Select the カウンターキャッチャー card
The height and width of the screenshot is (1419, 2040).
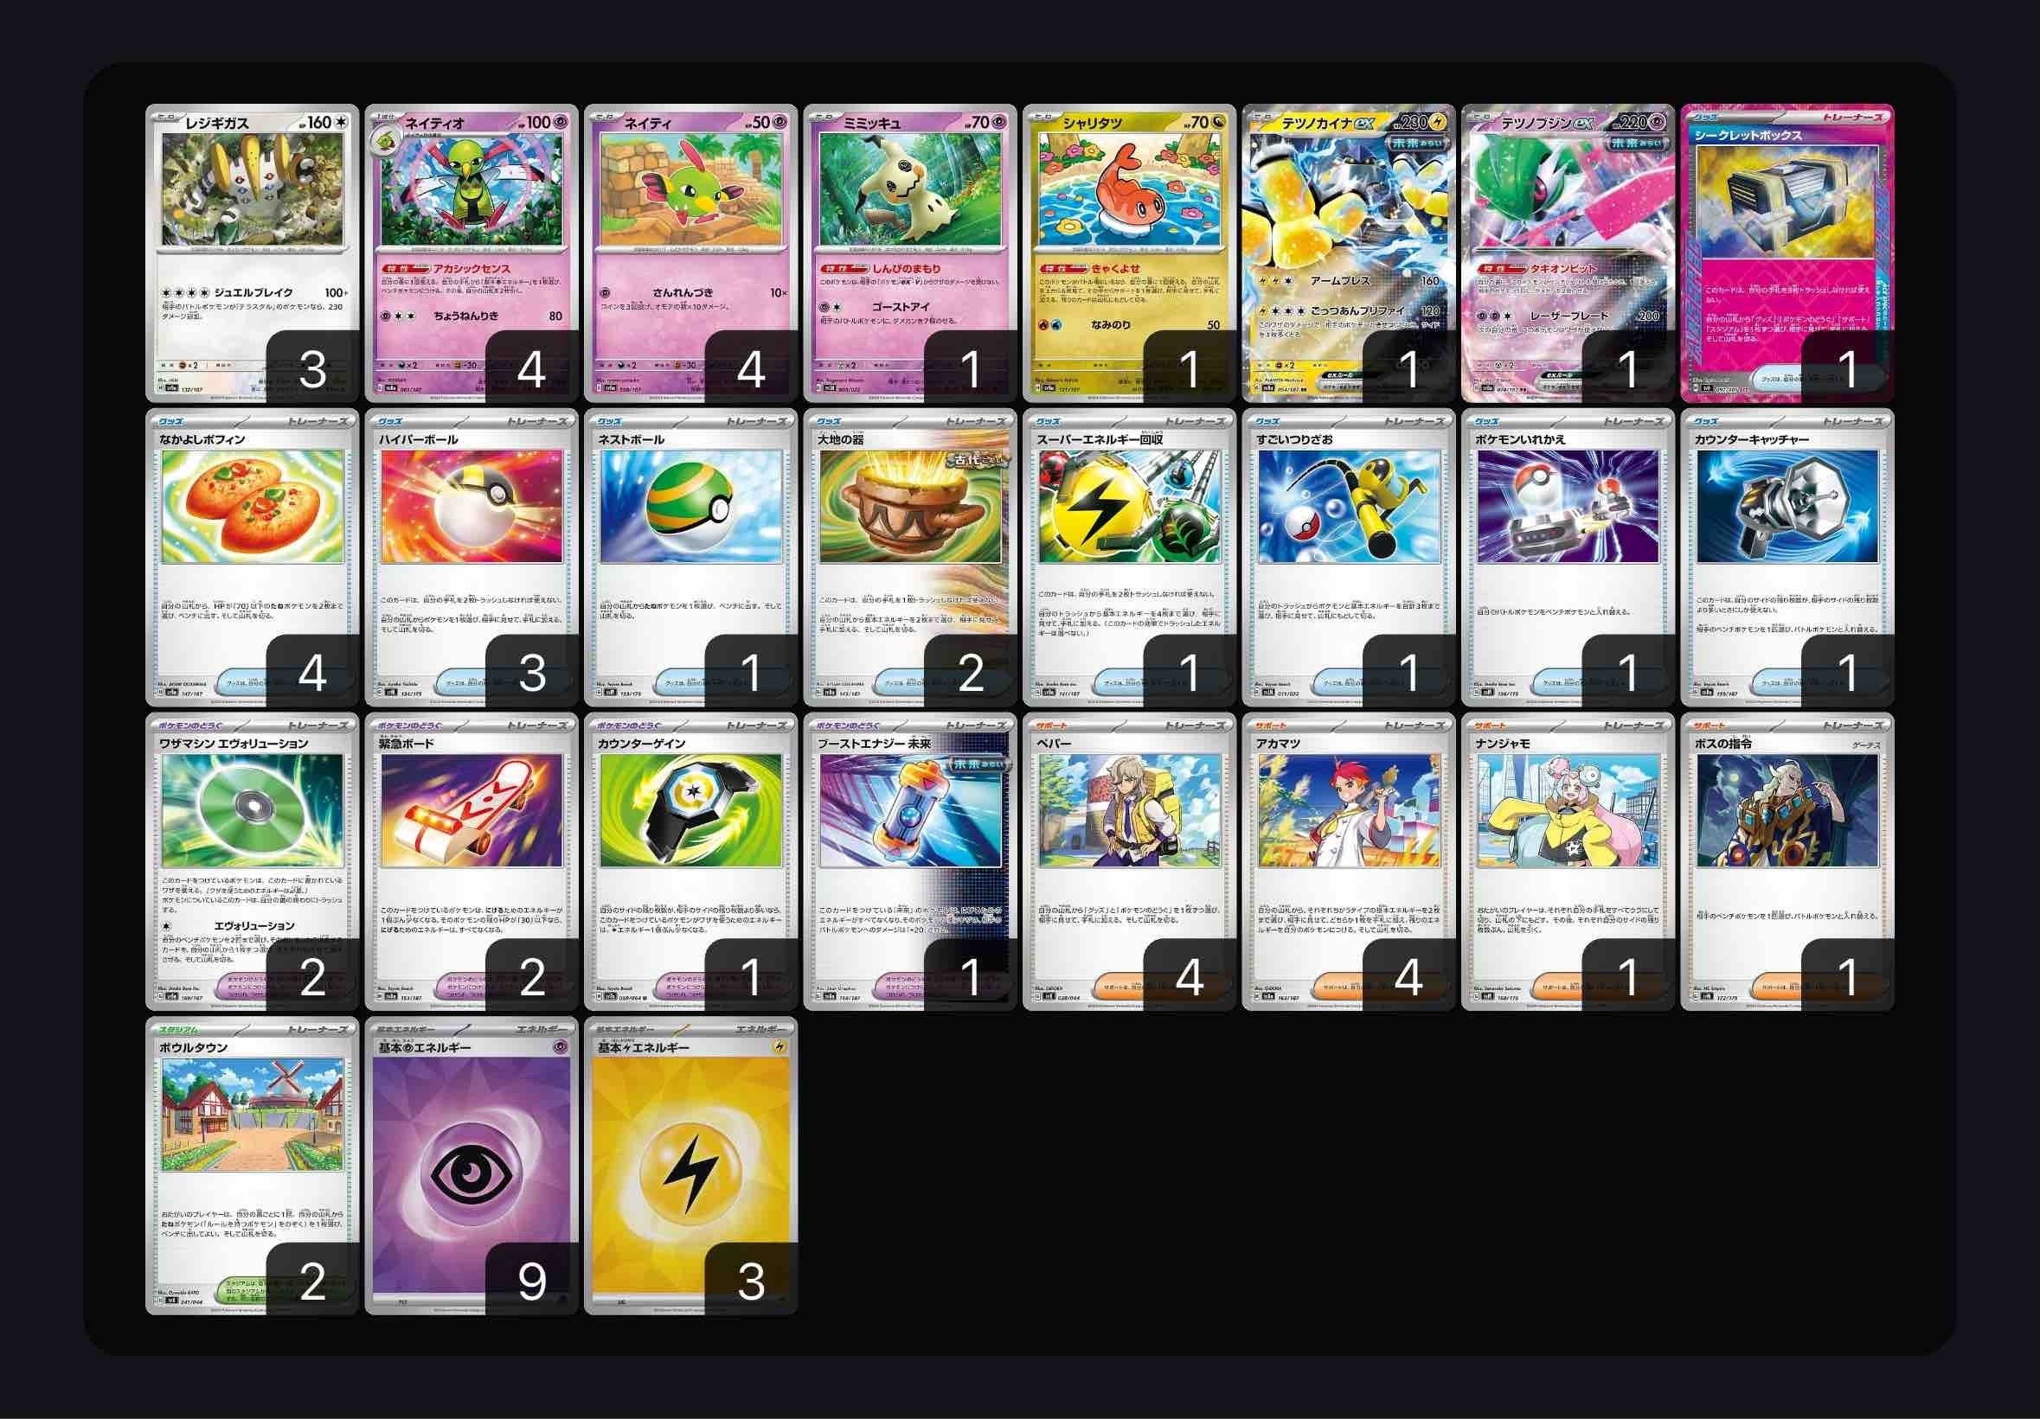point(1787,558)
